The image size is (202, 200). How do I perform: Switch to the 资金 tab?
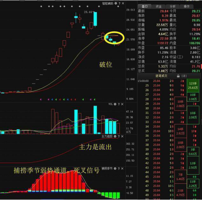[159, 6]
